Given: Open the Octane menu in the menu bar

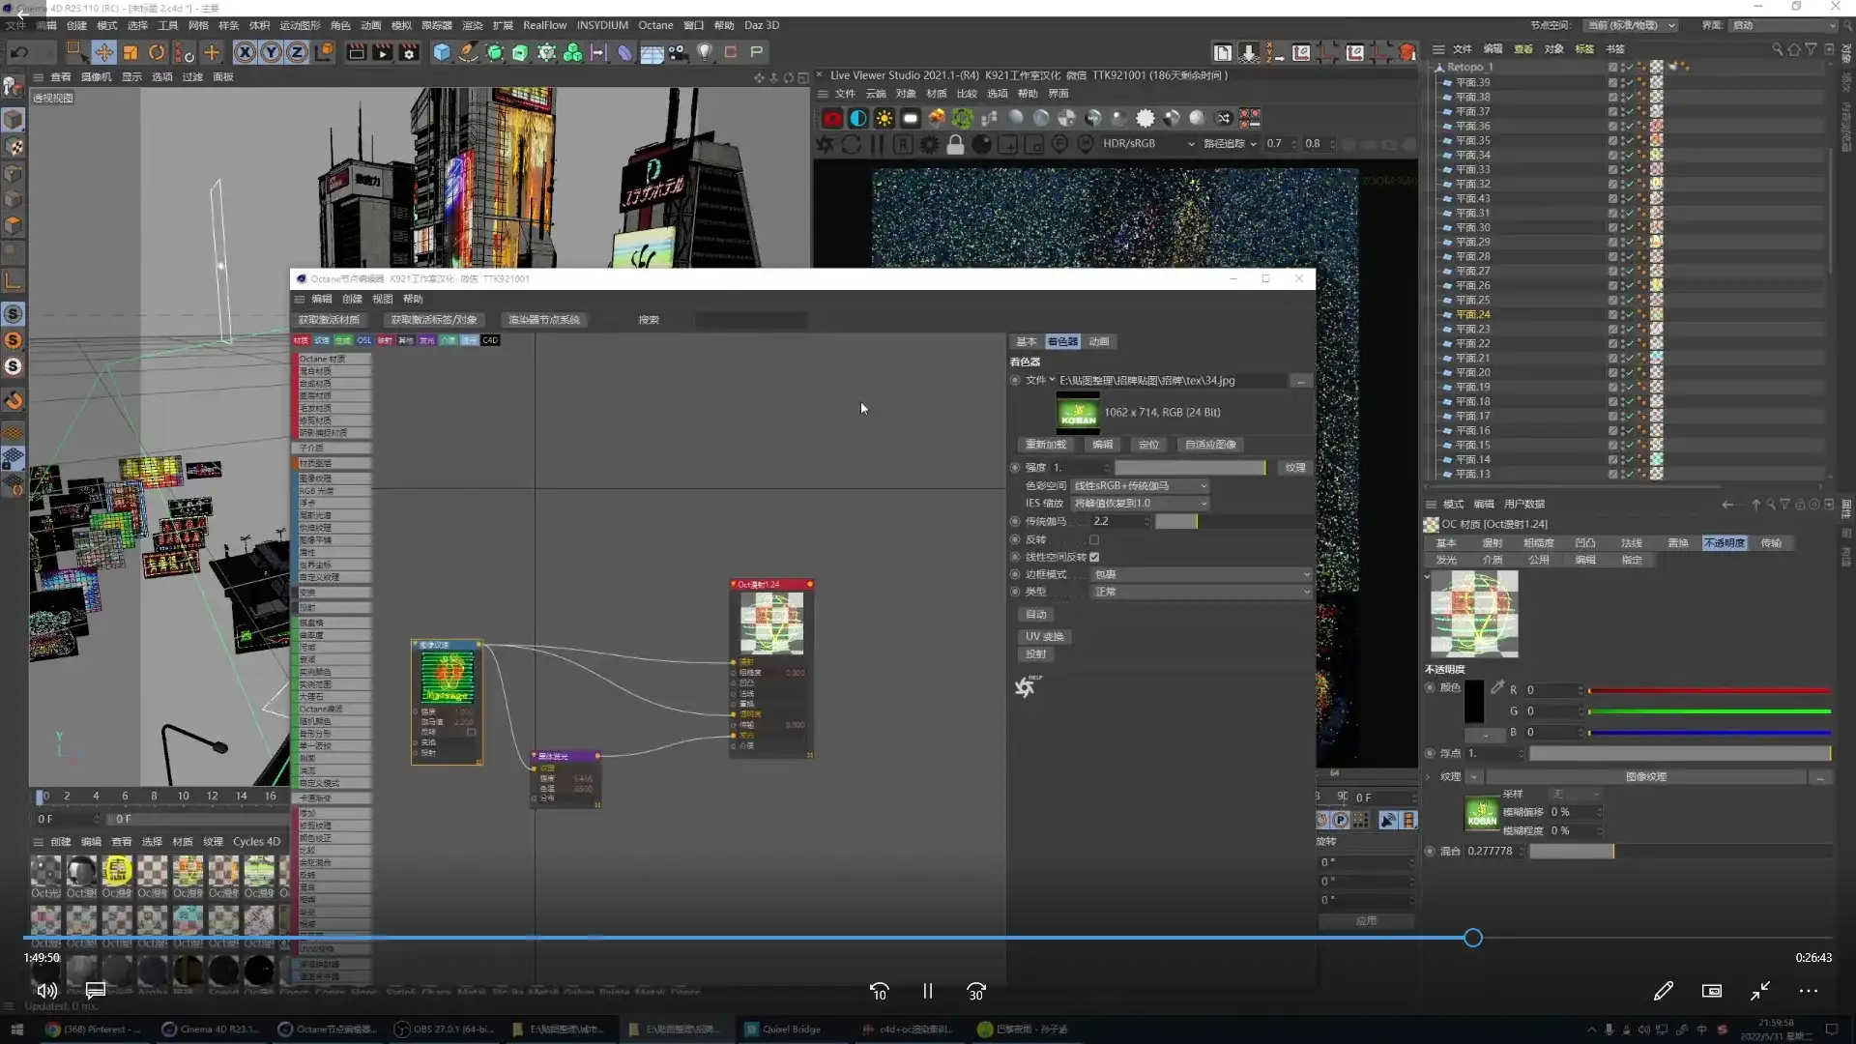Looking at the screenshot, I should pos(654,25).
